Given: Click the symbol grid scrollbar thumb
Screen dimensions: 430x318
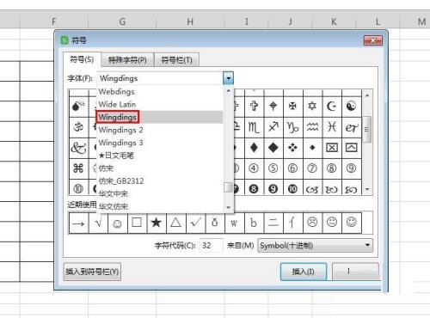Looking at the screenshot, I should point(367,130).
